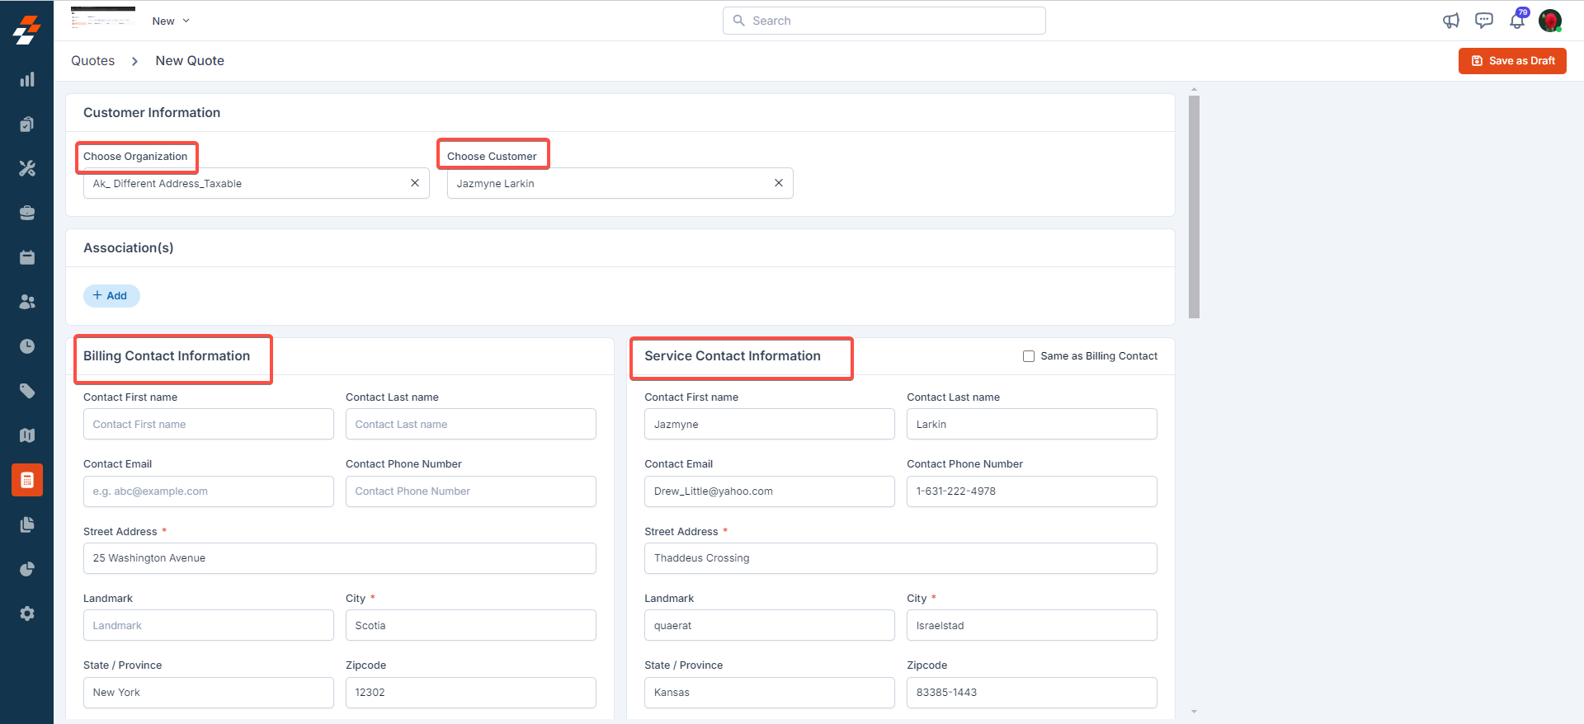Viewport: 1584px width, 724px height.
Task: Click the megaphone announcements icon
Action: coord(1451,21)
